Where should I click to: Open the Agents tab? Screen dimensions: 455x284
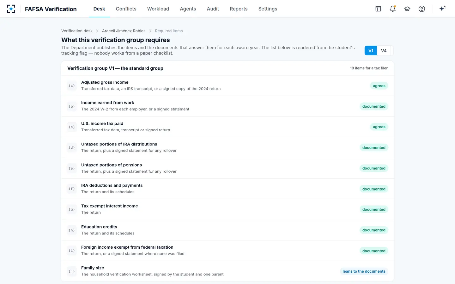[188, 9]
